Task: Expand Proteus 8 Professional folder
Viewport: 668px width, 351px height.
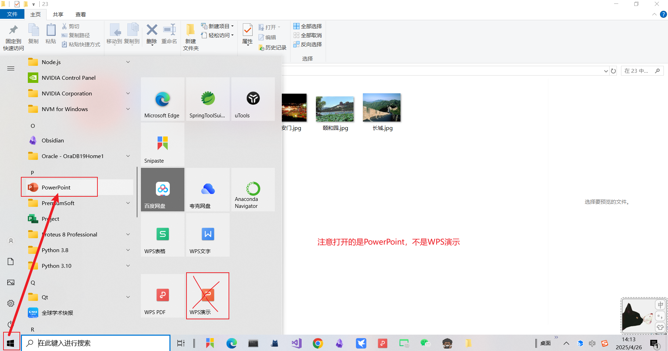Action: 128,234
